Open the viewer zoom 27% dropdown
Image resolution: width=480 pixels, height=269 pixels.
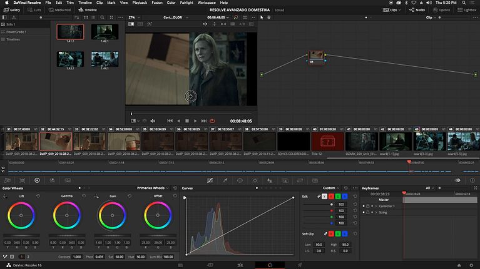pos(134,17)
